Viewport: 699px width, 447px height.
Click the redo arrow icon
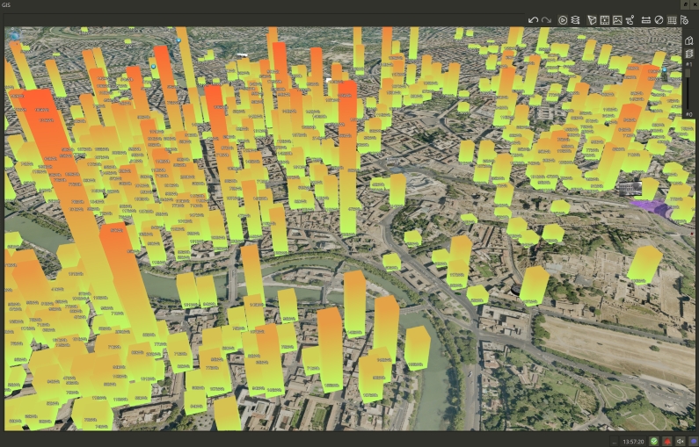pos(546,20)
